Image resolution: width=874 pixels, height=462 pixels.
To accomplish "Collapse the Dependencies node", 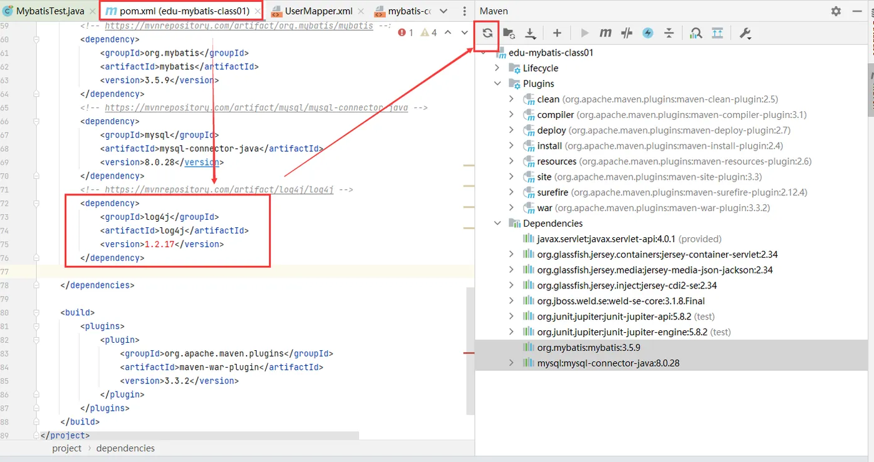I will tap(498, 224).
